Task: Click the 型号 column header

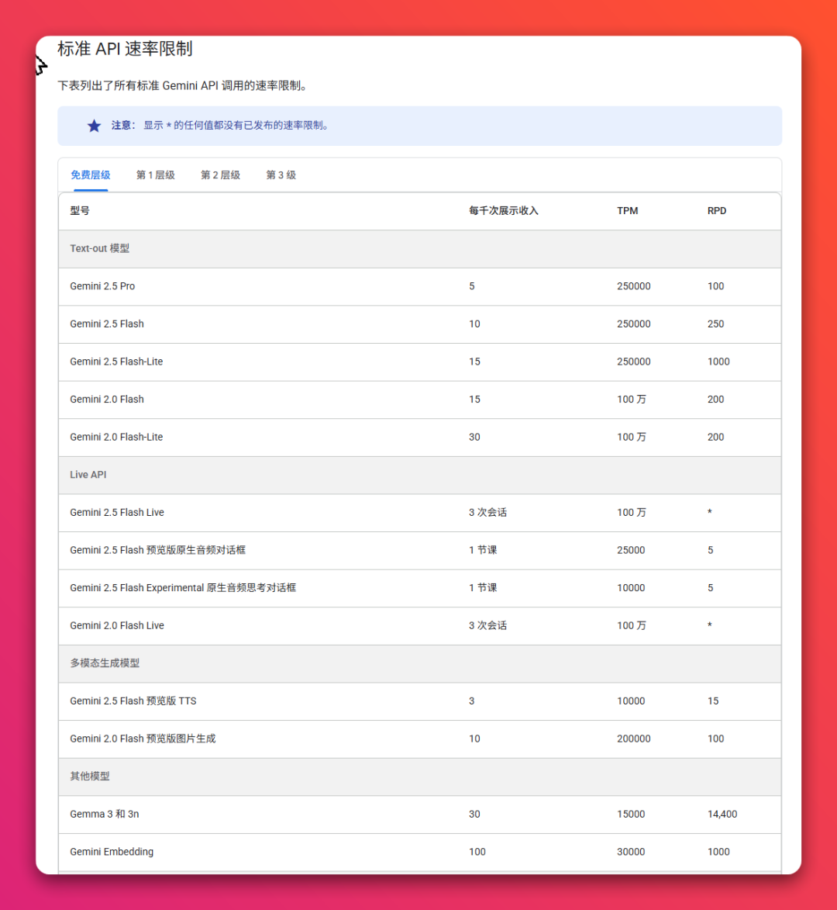Action: [x=80, y=211]
